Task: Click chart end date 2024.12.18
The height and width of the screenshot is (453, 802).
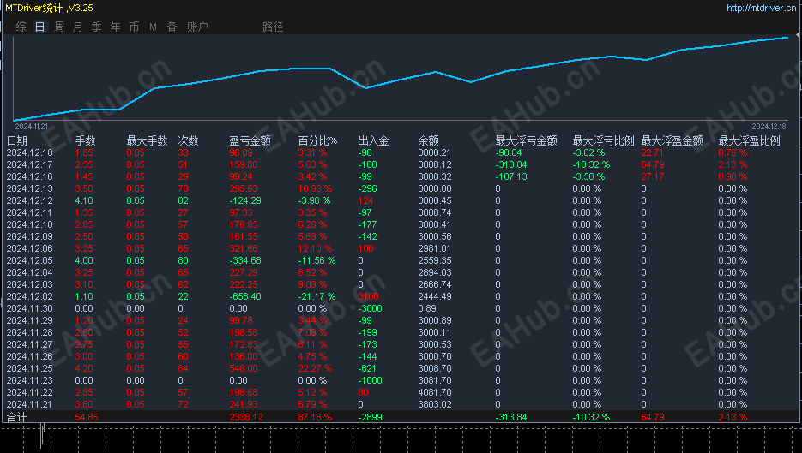Action: click(x=769, y=126)
